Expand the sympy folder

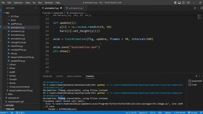pos(12,76)
